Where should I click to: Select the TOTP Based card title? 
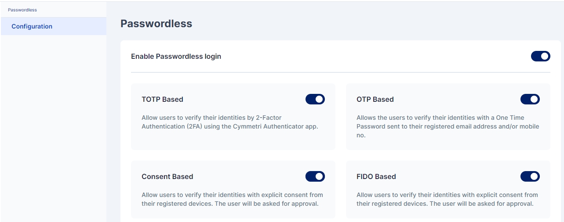162,99
